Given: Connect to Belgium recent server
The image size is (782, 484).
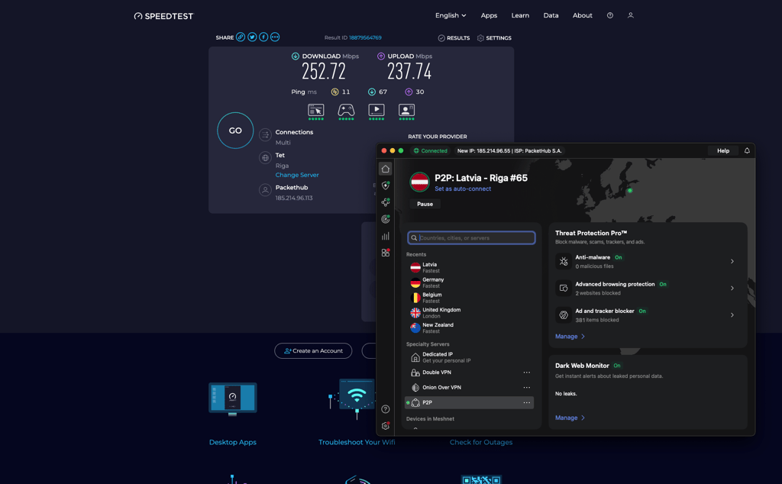Looking at the screenshot, I should 469,298.
